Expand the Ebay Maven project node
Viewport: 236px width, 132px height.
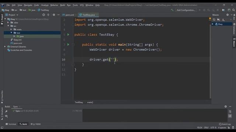[x=212, y=24]
